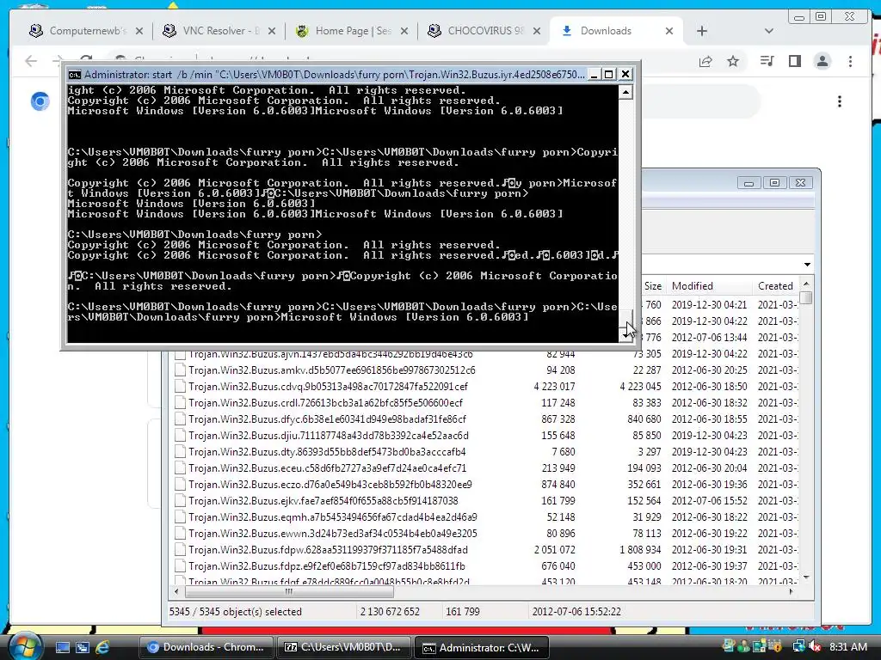Select file Trojan.Win32.Buzus.dty
This screenshot has height=660, width=881.
point(327,452)
